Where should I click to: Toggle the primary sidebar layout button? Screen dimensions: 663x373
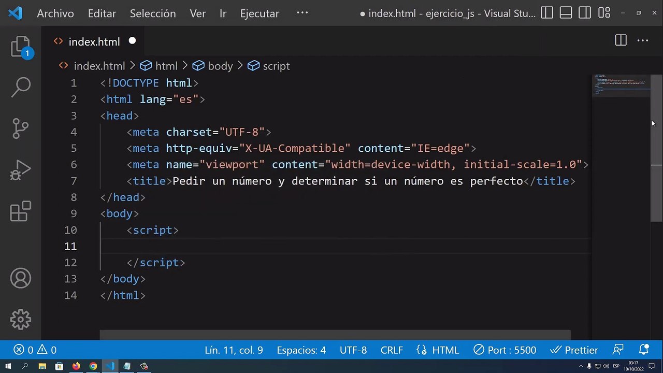pyautogui.click(x=547, y=13)
